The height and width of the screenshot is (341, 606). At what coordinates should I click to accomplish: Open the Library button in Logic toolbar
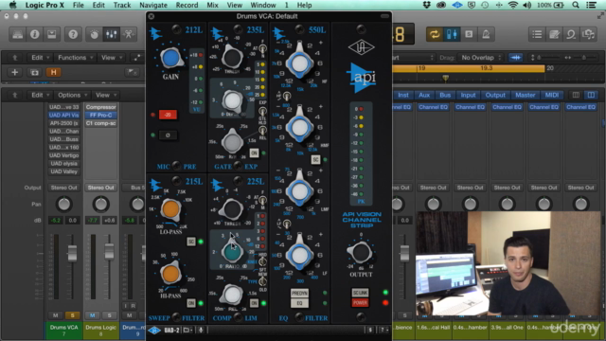tap(17, 34)
